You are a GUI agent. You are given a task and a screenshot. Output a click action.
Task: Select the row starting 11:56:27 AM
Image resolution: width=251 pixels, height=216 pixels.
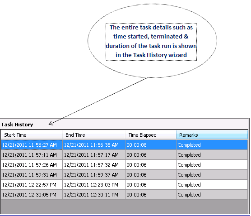pyautogui.click(x=124, y=145)
